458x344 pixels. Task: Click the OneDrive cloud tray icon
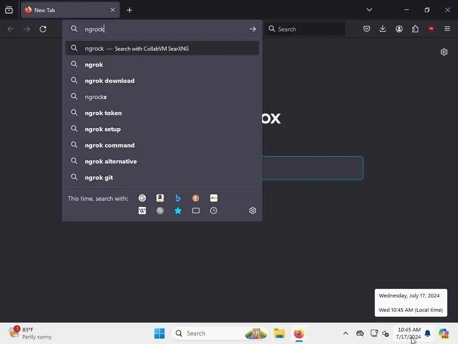(360, 333)
